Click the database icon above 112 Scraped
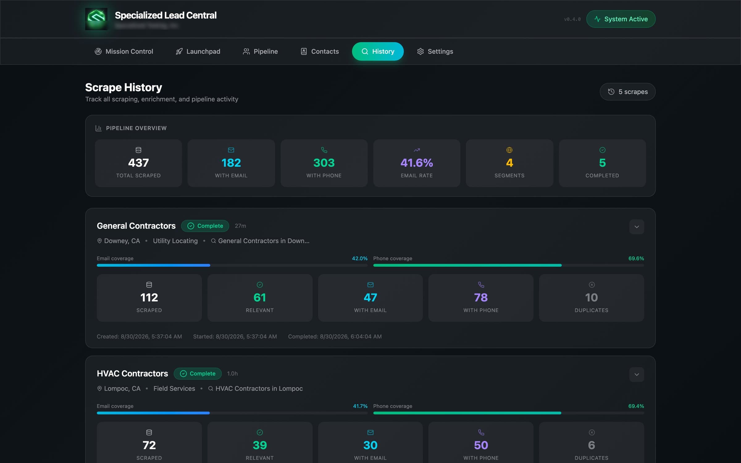741x463 pixels. tap(149, 285)
